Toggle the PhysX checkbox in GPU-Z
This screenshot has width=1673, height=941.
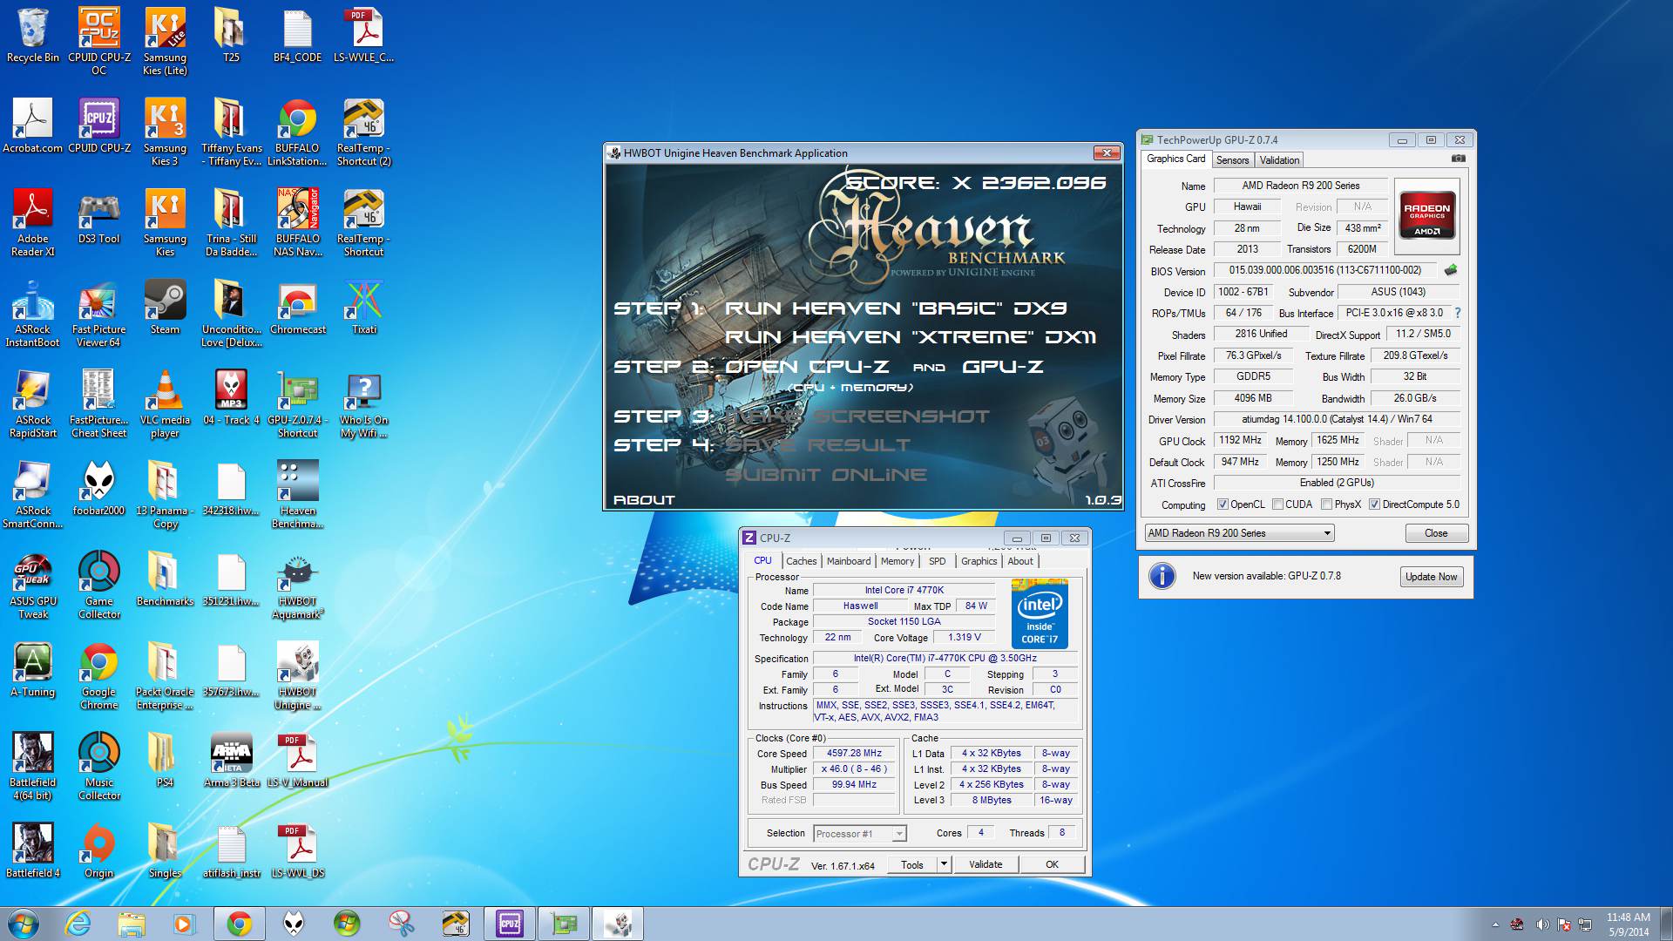coord(1326,504)
